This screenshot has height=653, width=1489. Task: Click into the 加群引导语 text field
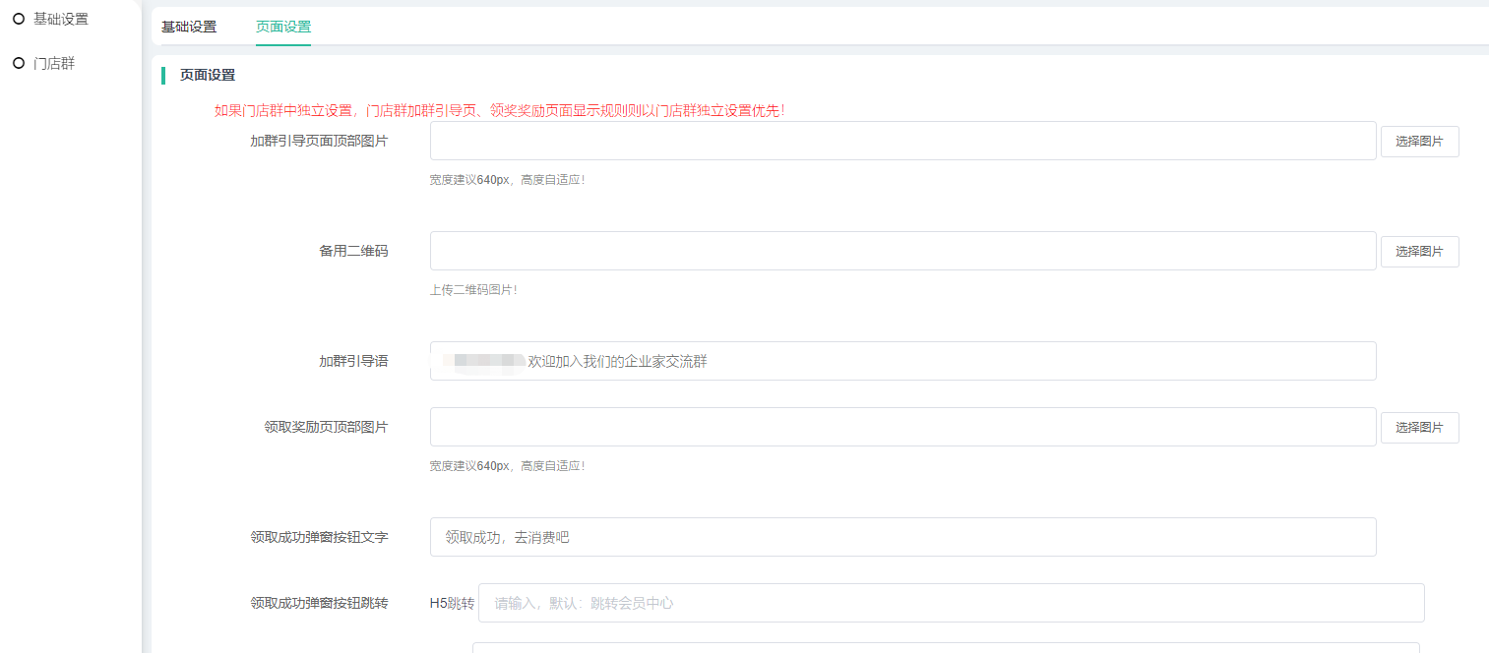(902, 361)
